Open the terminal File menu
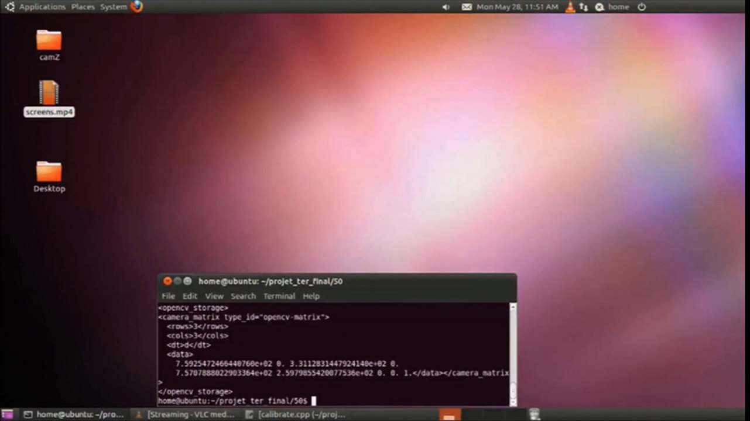 pyautogui.click(x=168, y=296)
